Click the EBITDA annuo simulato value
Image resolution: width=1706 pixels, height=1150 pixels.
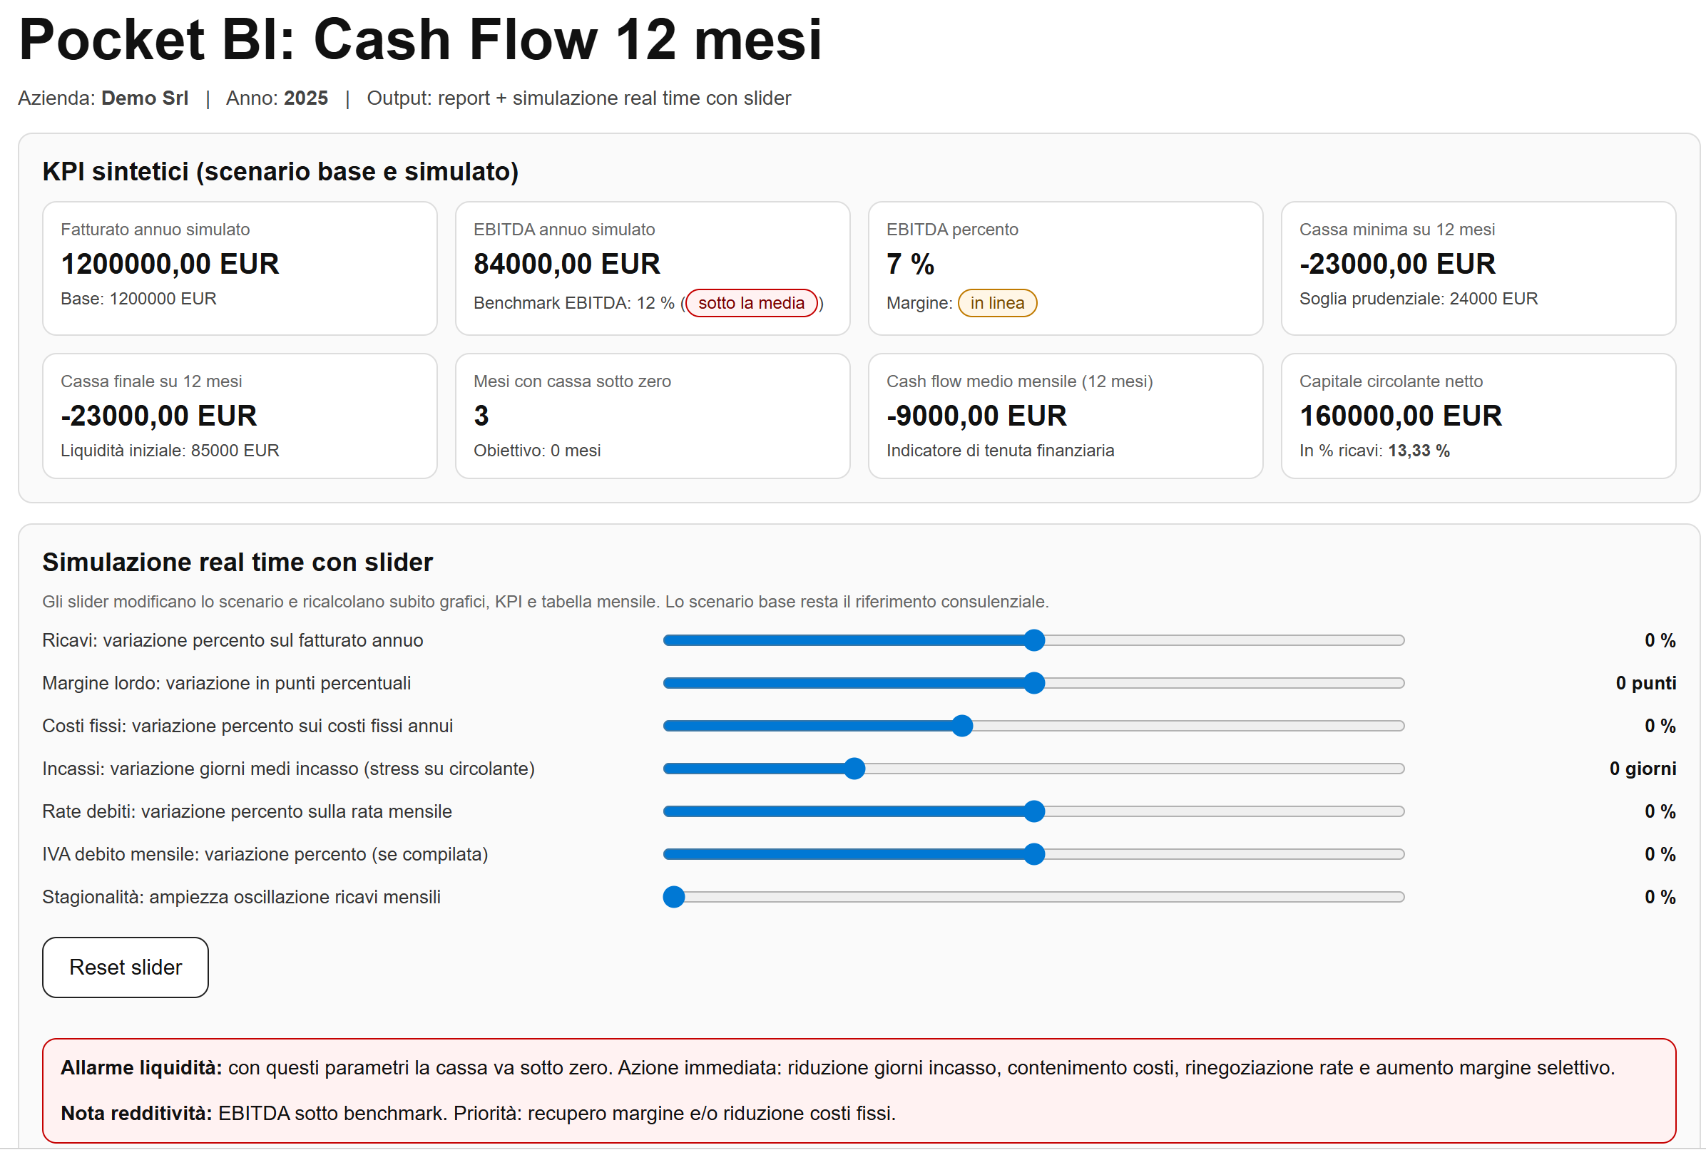click(566, 264)
